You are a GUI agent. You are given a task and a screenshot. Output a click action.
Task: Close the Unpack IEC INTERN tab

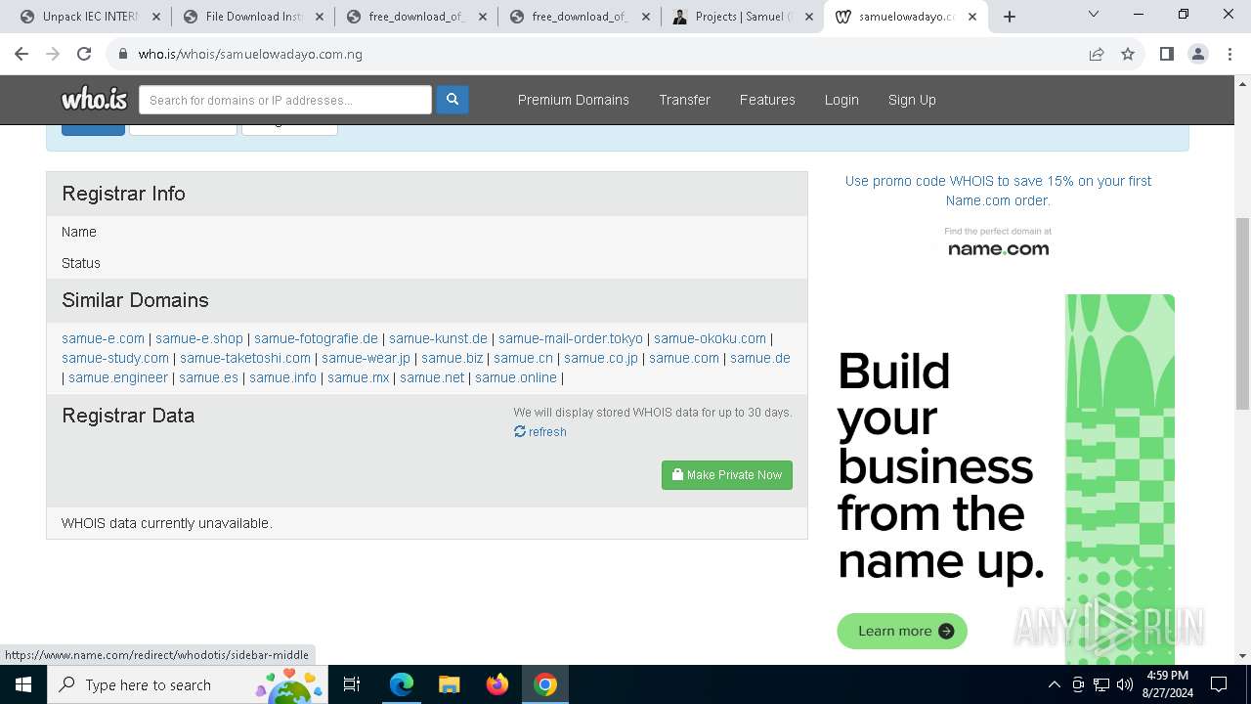pyautogui.click(x=155, y=17)
